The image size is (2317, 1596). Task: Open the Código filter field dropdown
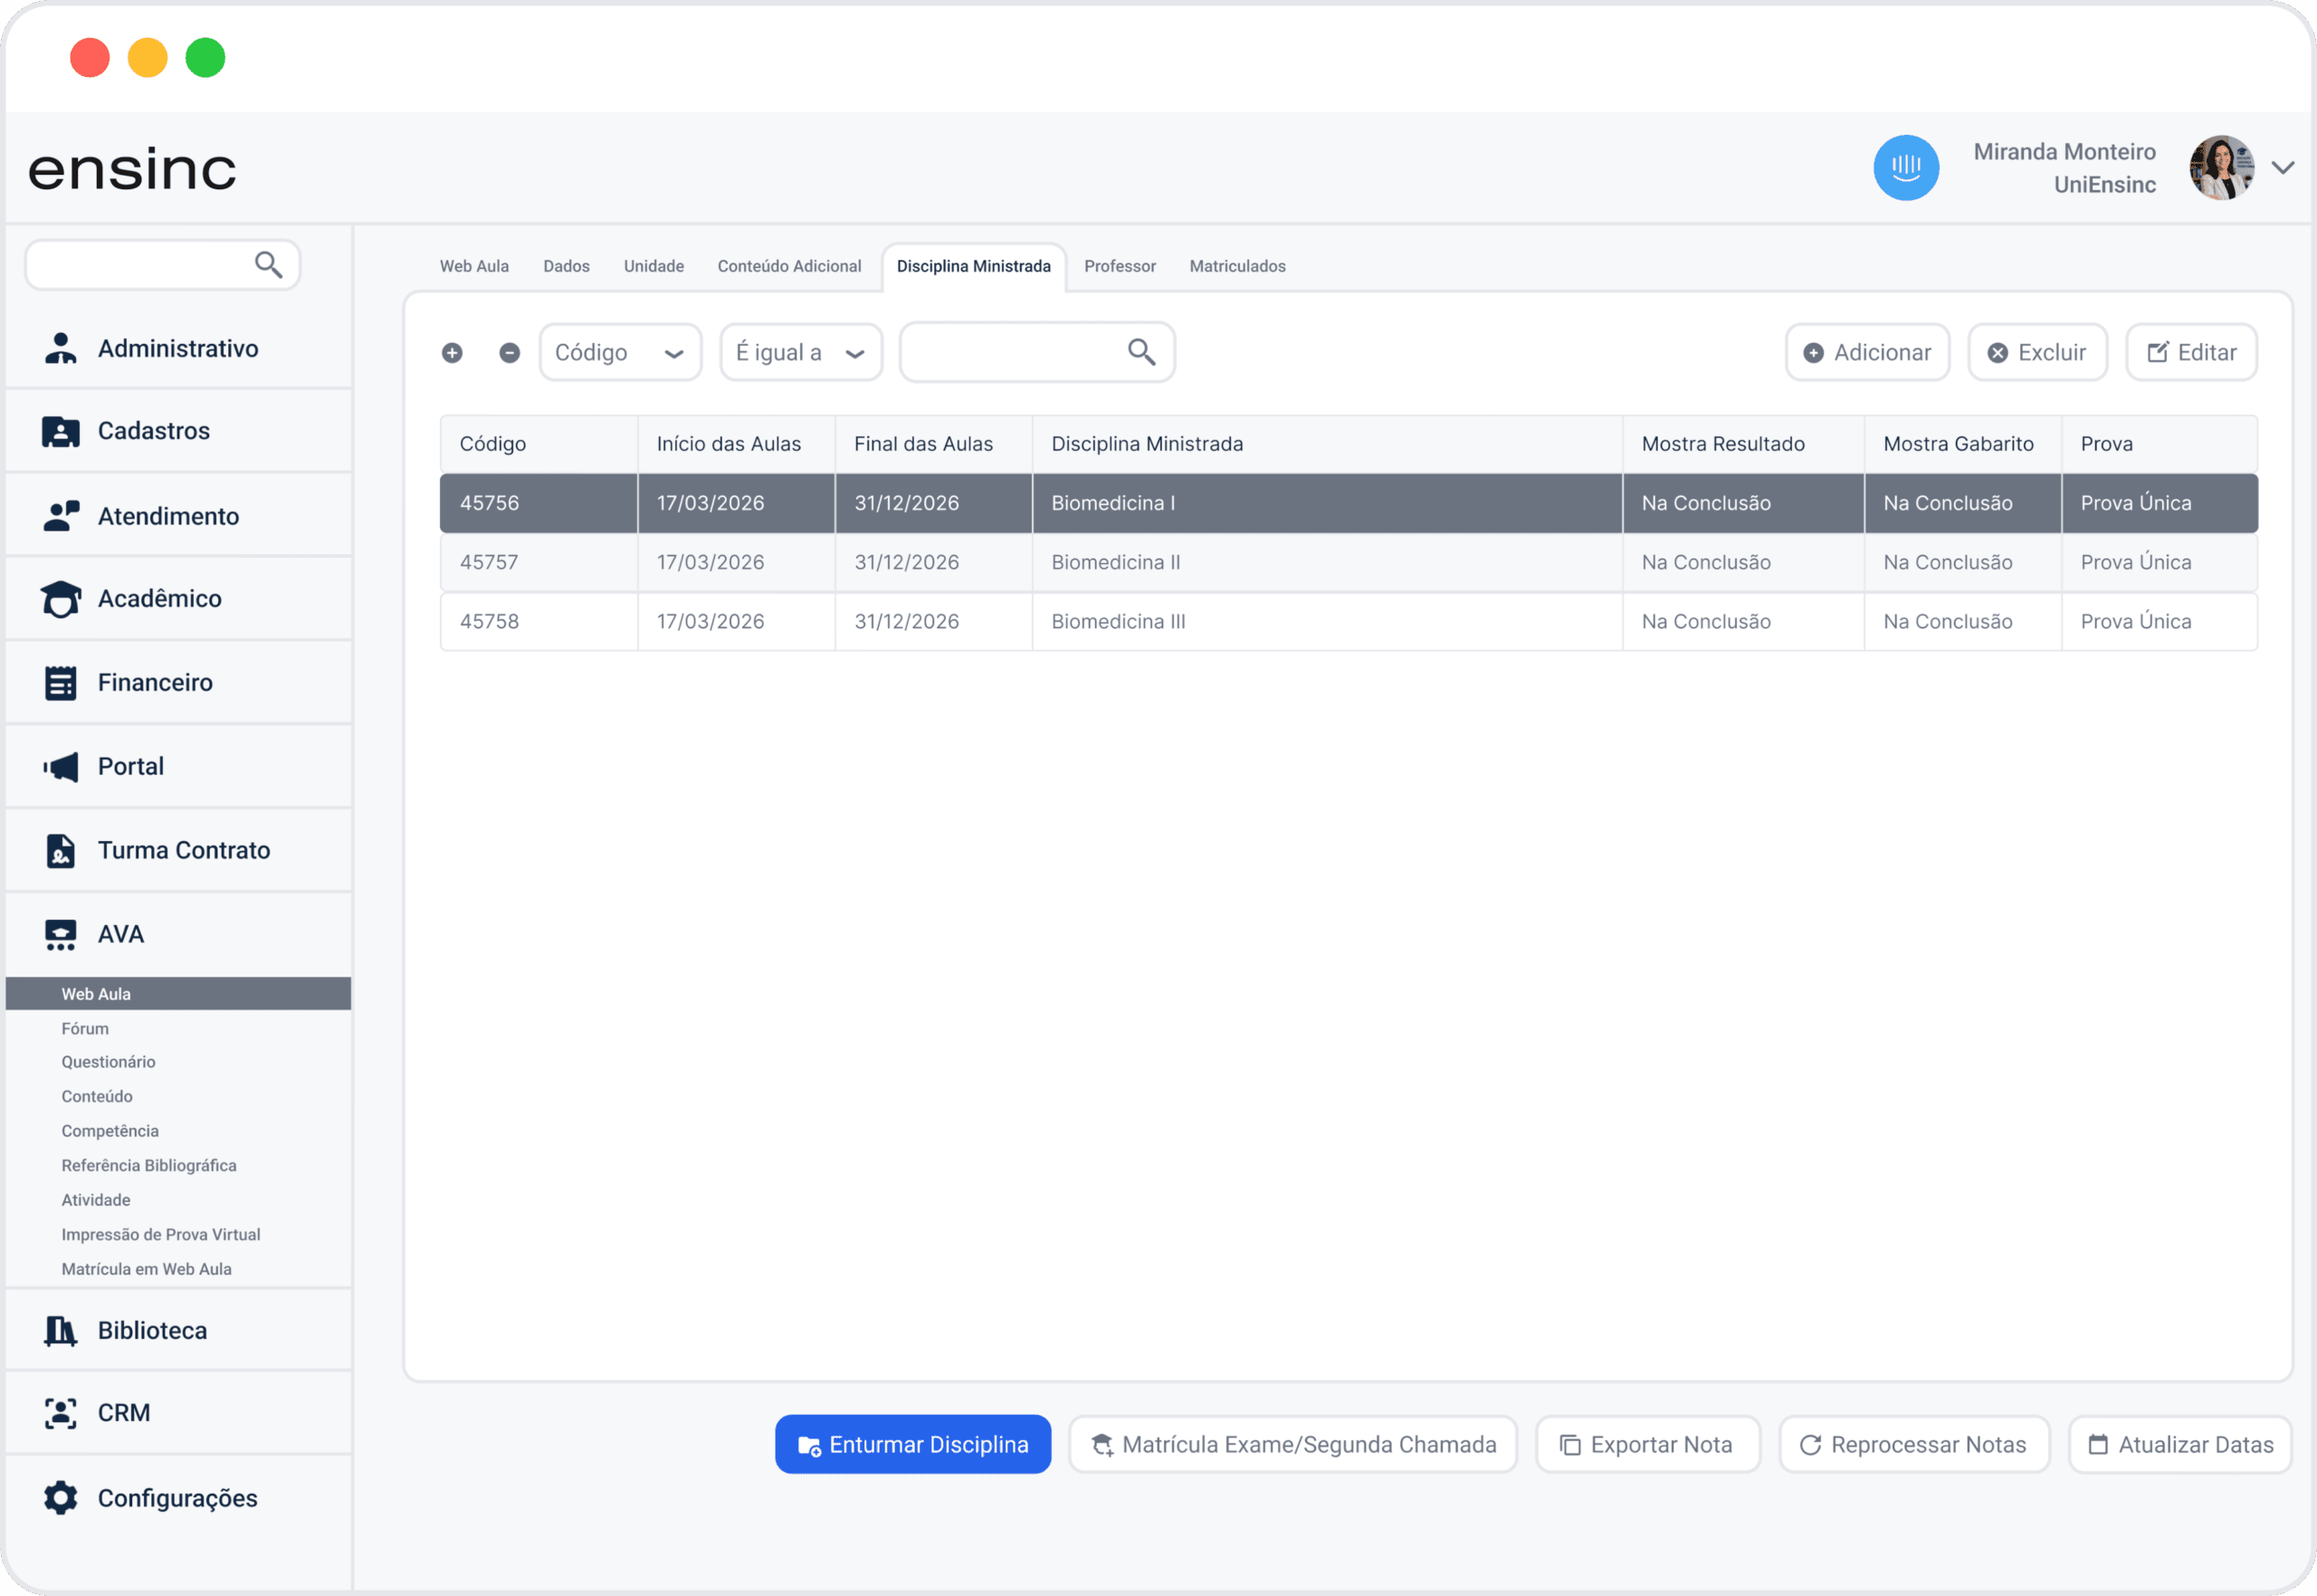(621, 352)
